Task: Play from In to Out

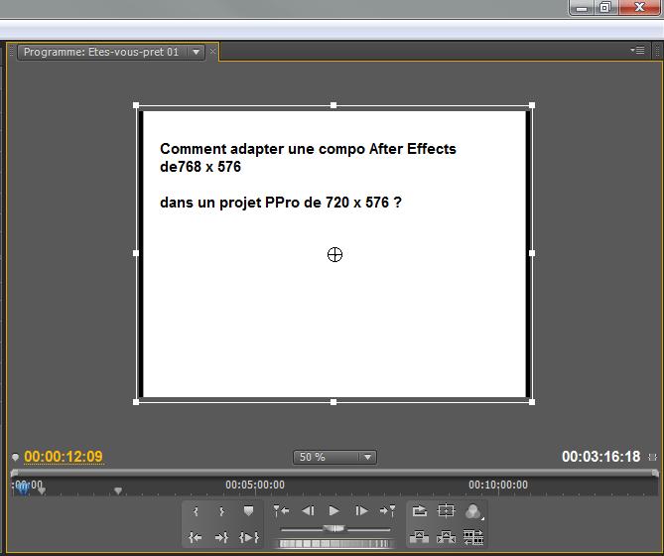Action: 248,537
